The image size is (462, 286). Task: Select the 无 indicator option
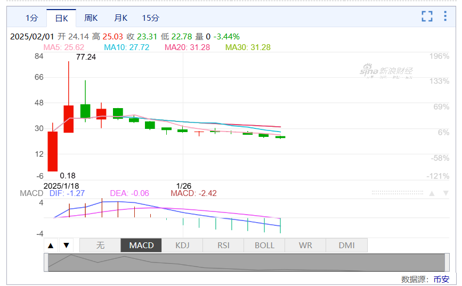pyautogui.click(x=100, y=246)
